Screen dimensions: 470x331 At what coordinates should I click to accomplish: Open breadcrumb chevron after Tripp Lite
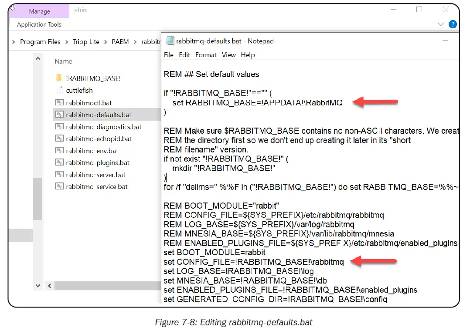pos(105,41)
